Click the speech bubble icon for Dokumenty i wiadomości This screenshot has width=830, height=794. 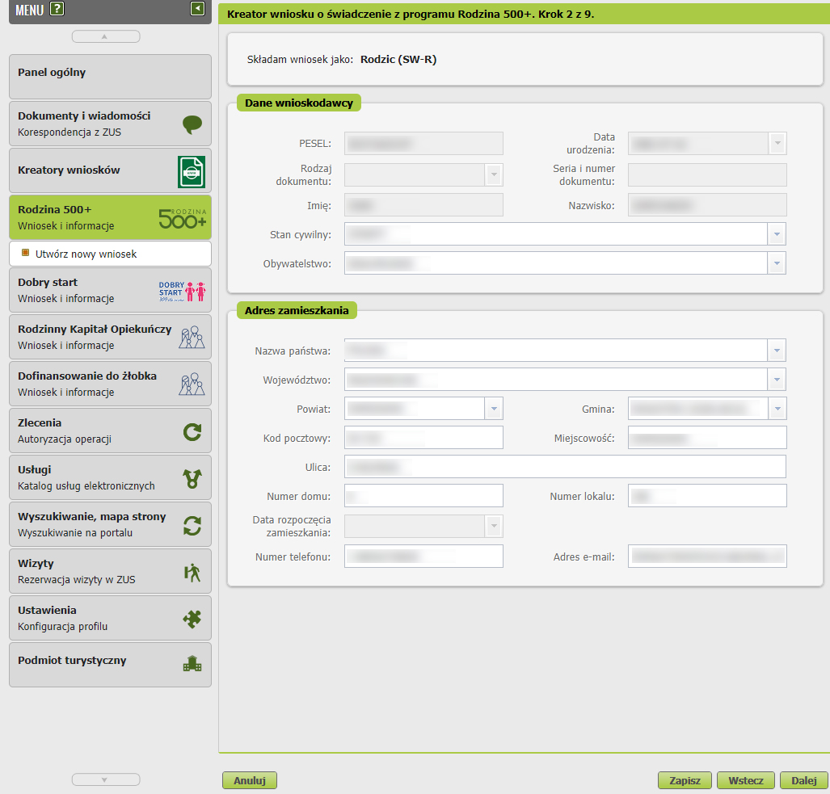coord(192,124)
